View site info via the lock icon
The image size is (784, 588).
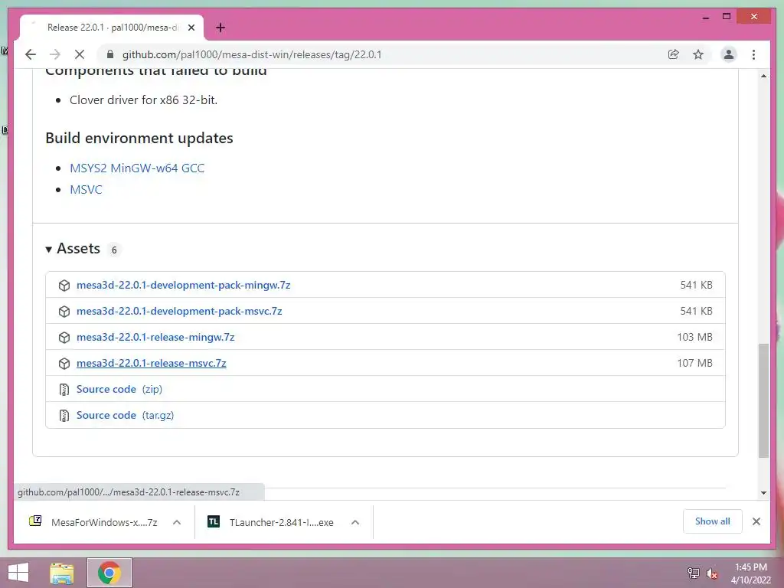coord(110,54)
